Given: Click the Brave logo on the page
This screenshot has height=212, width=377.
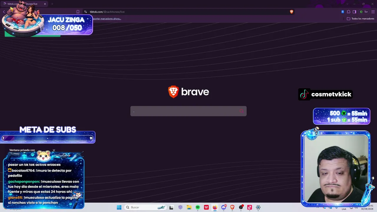Looking at the screenshot, I should click(188, 92).
